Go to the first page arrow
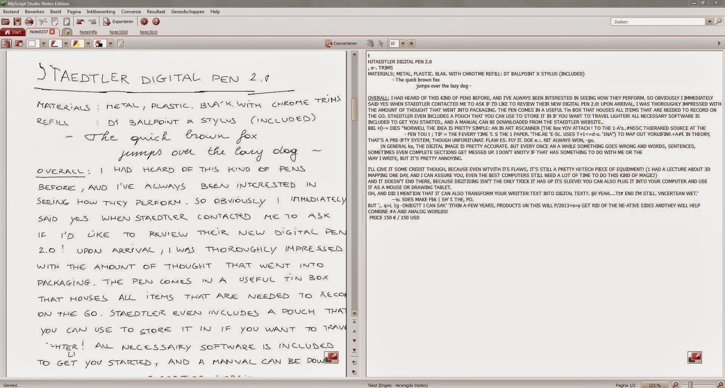The image size is (725, 388). click(x=354, y=322)
